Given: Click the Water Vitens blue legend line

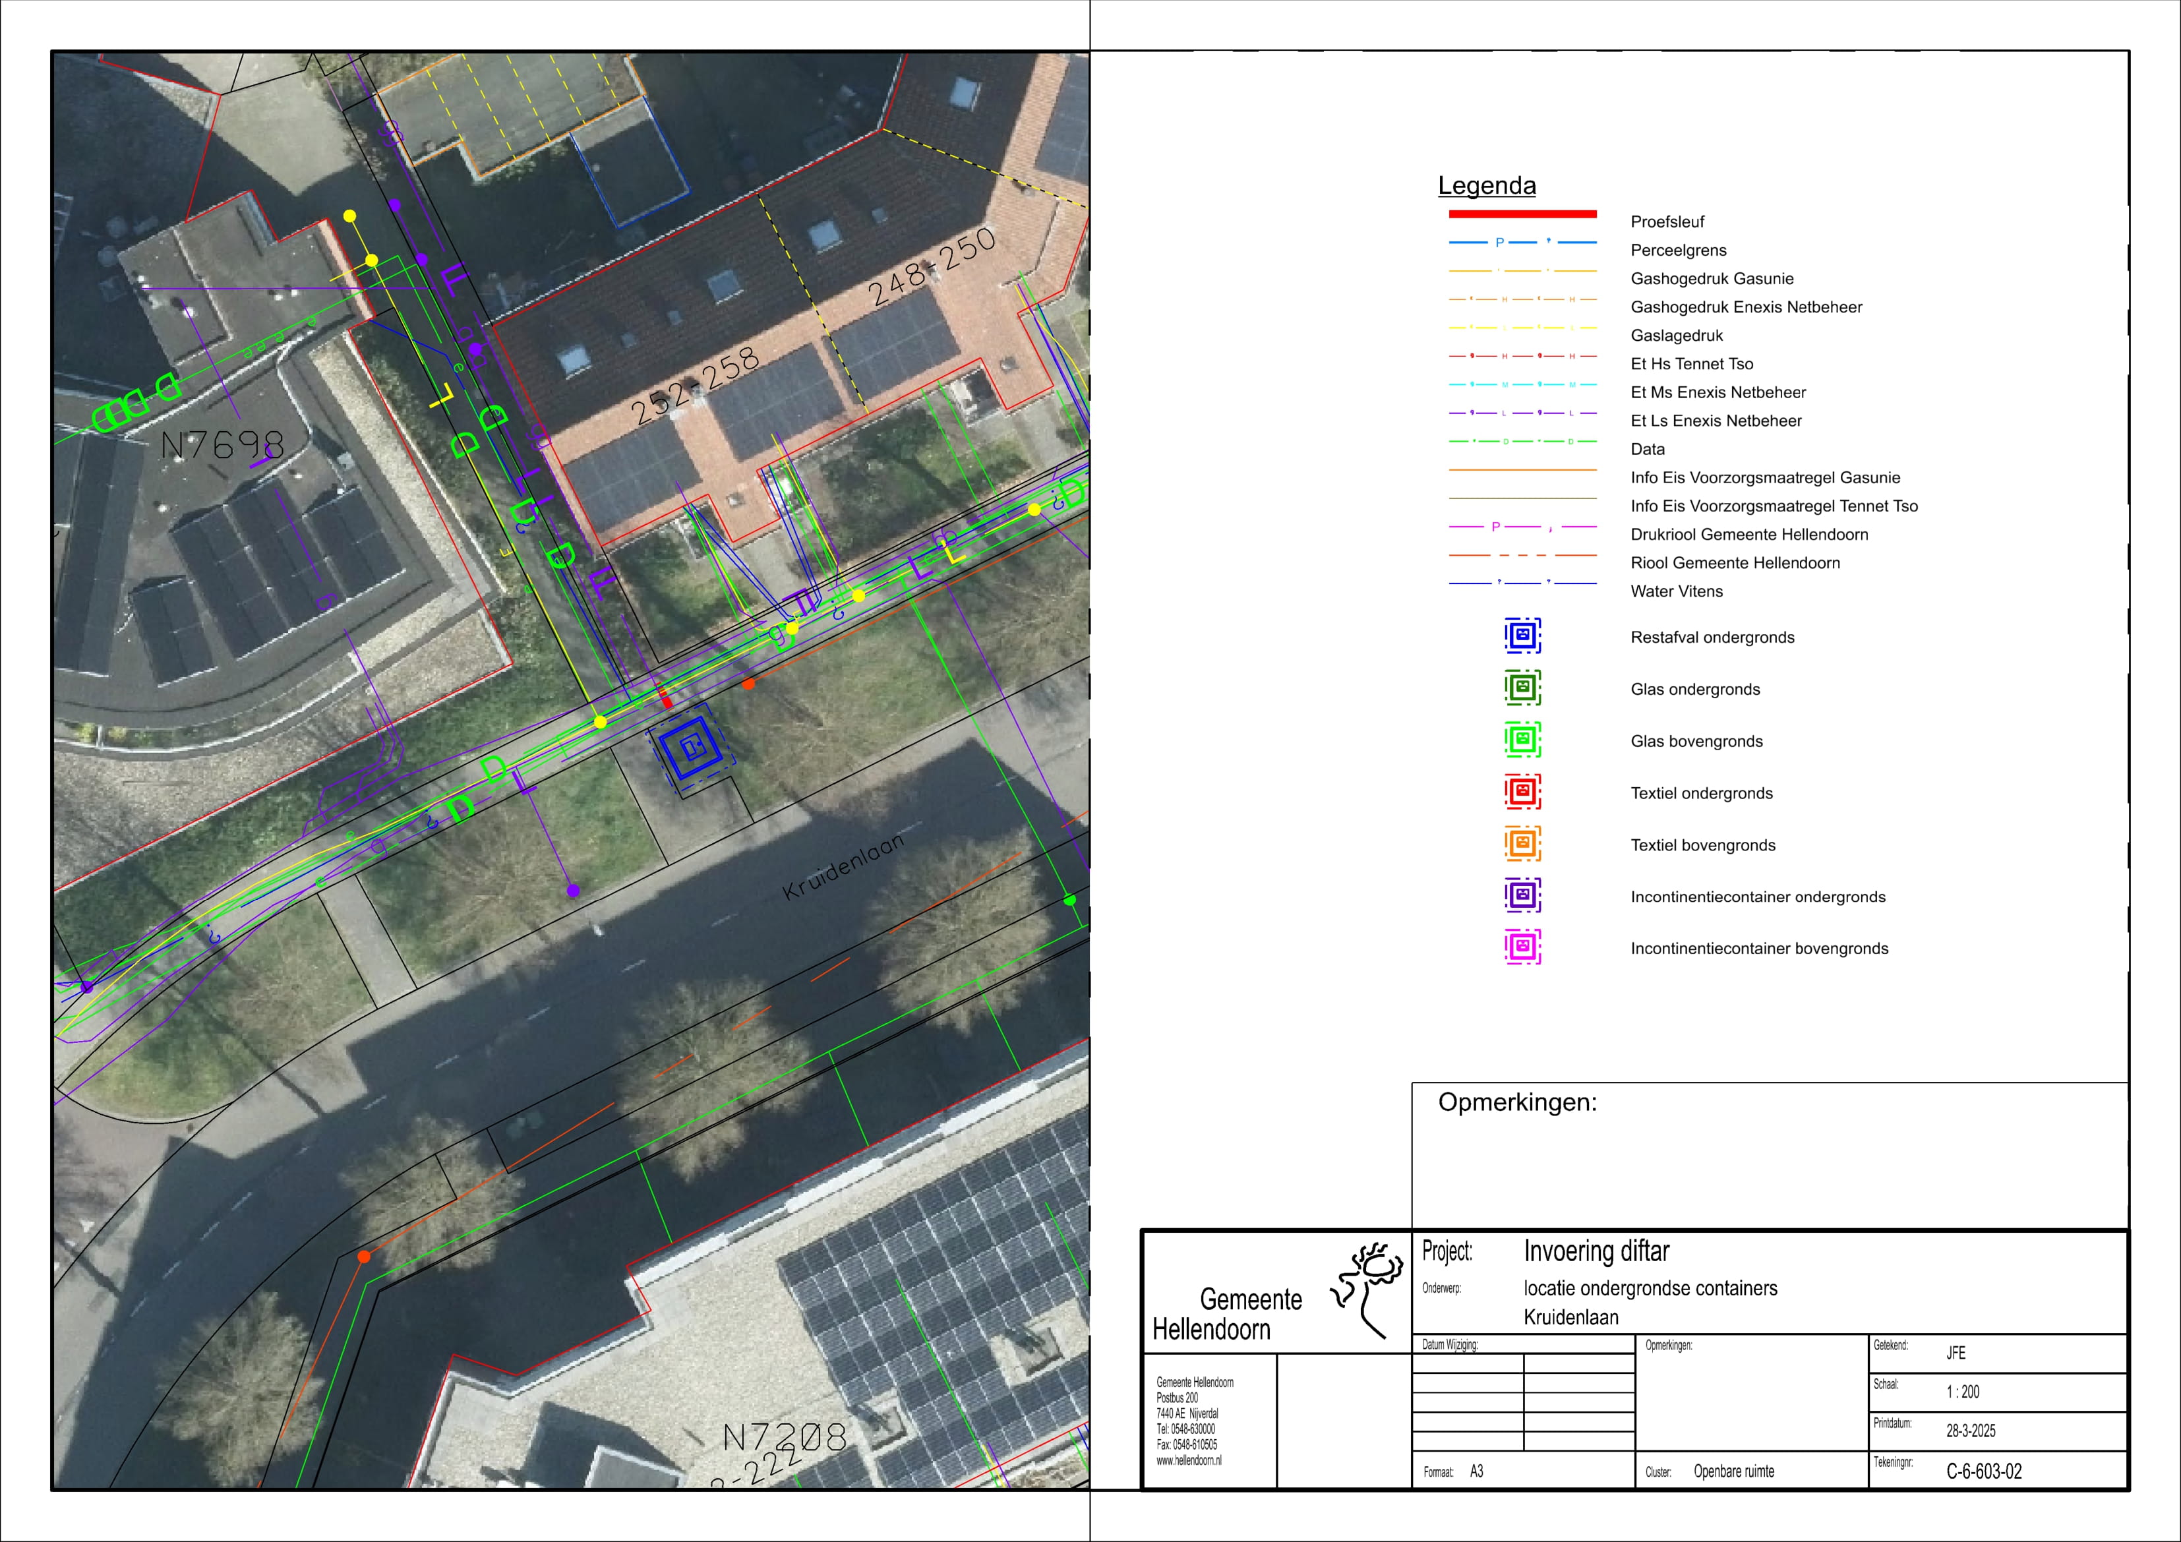Looking at the screenshot, I should (x=1522, y=583).
